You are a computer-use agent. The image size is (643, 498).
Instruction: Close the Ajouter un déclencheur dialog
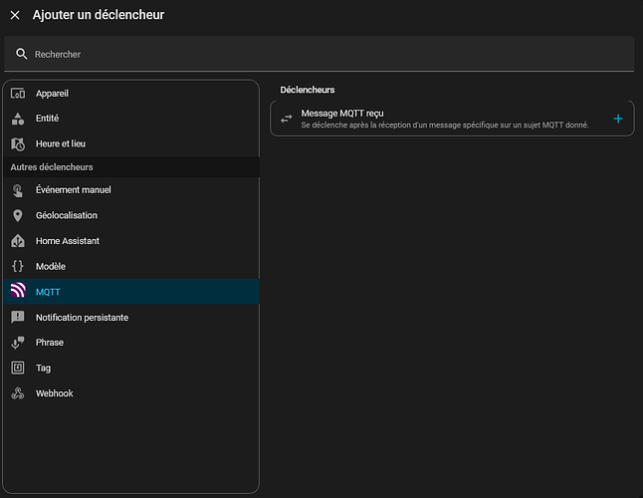[x=15, y=15]
